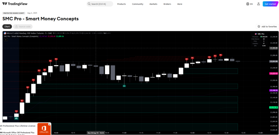Open the user profile icon

pos(259,4)
